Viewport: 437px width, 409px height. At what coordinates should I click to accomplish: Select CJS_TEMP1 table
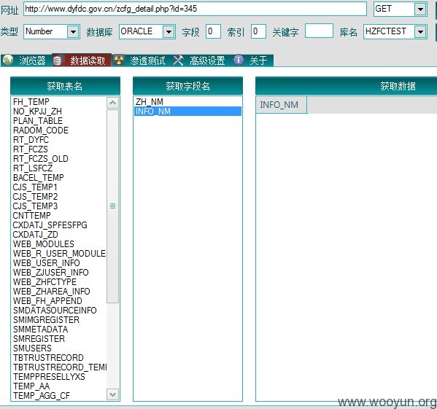(x=35, y=187)
